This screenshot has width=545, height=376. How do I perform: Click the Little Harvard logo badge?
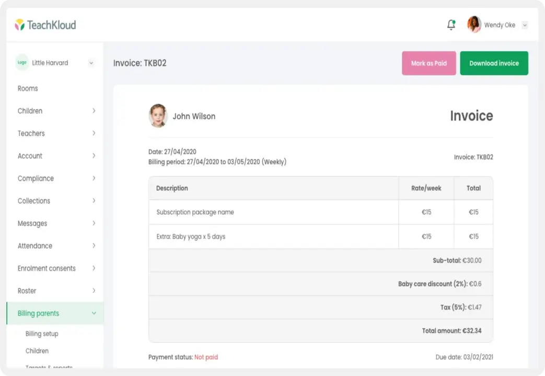pos(22,63)
